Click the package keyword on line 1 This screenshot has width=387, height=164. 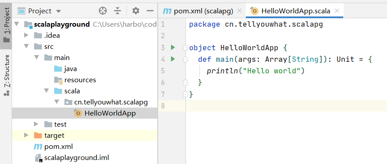(x=204, y=24)
